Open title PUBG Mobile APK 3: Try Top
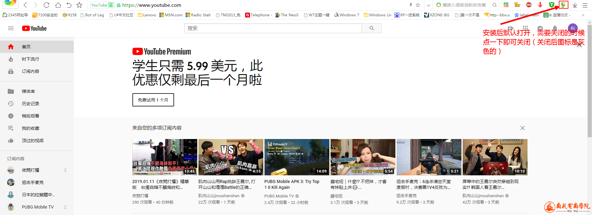Screen dimensions: 592x215 click(x=292, y=184)
